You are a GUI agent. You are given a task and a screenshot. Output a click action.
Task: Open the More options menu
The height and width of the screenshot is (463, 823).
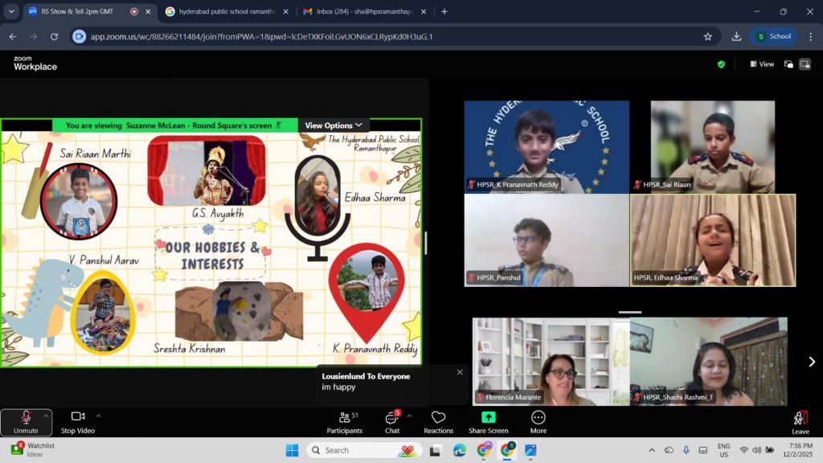click(538, 421)
